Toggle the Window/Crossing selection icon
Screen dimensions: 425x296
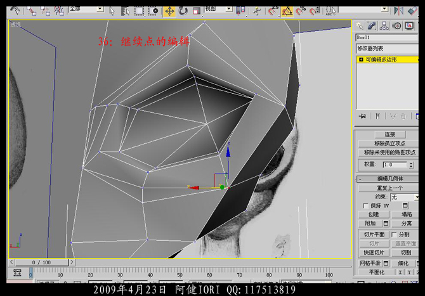(x=153, y=11)
